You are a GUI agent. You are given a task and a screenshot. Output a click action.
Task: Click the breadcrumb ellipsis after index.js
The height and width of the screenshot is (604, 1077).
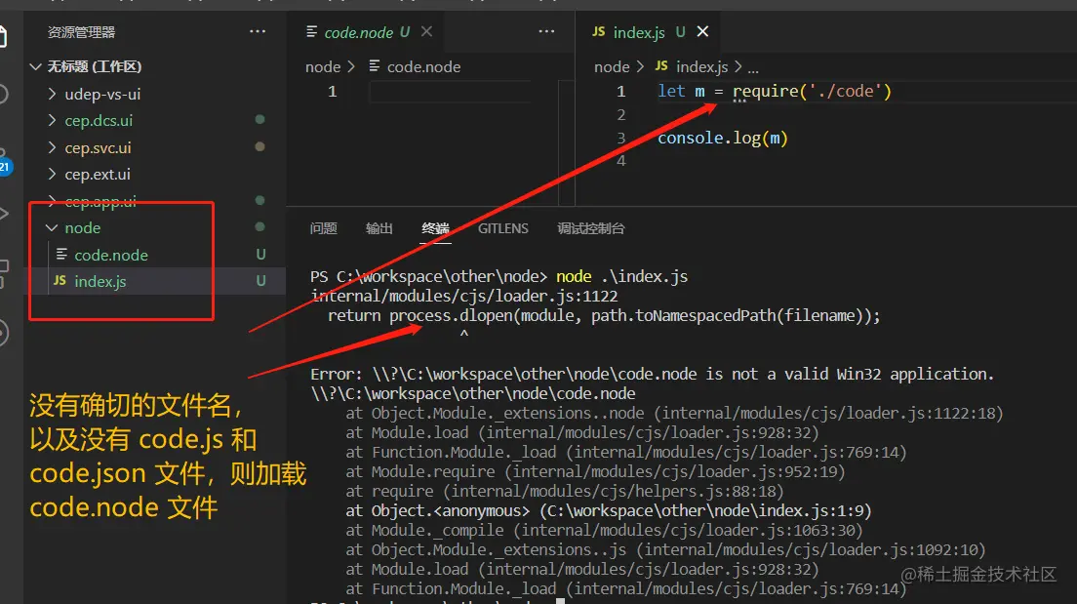[x=753, y=68]
